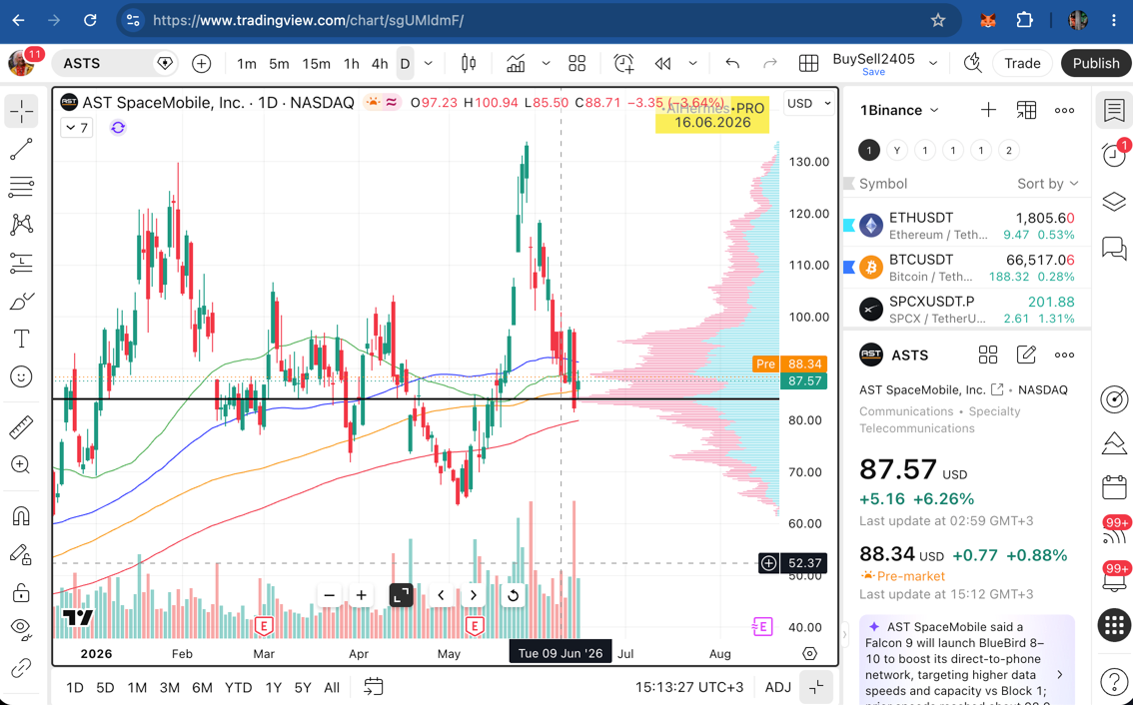Open the indicator templates grid
Screen dimensions: 1133x705
pos(576,64)
